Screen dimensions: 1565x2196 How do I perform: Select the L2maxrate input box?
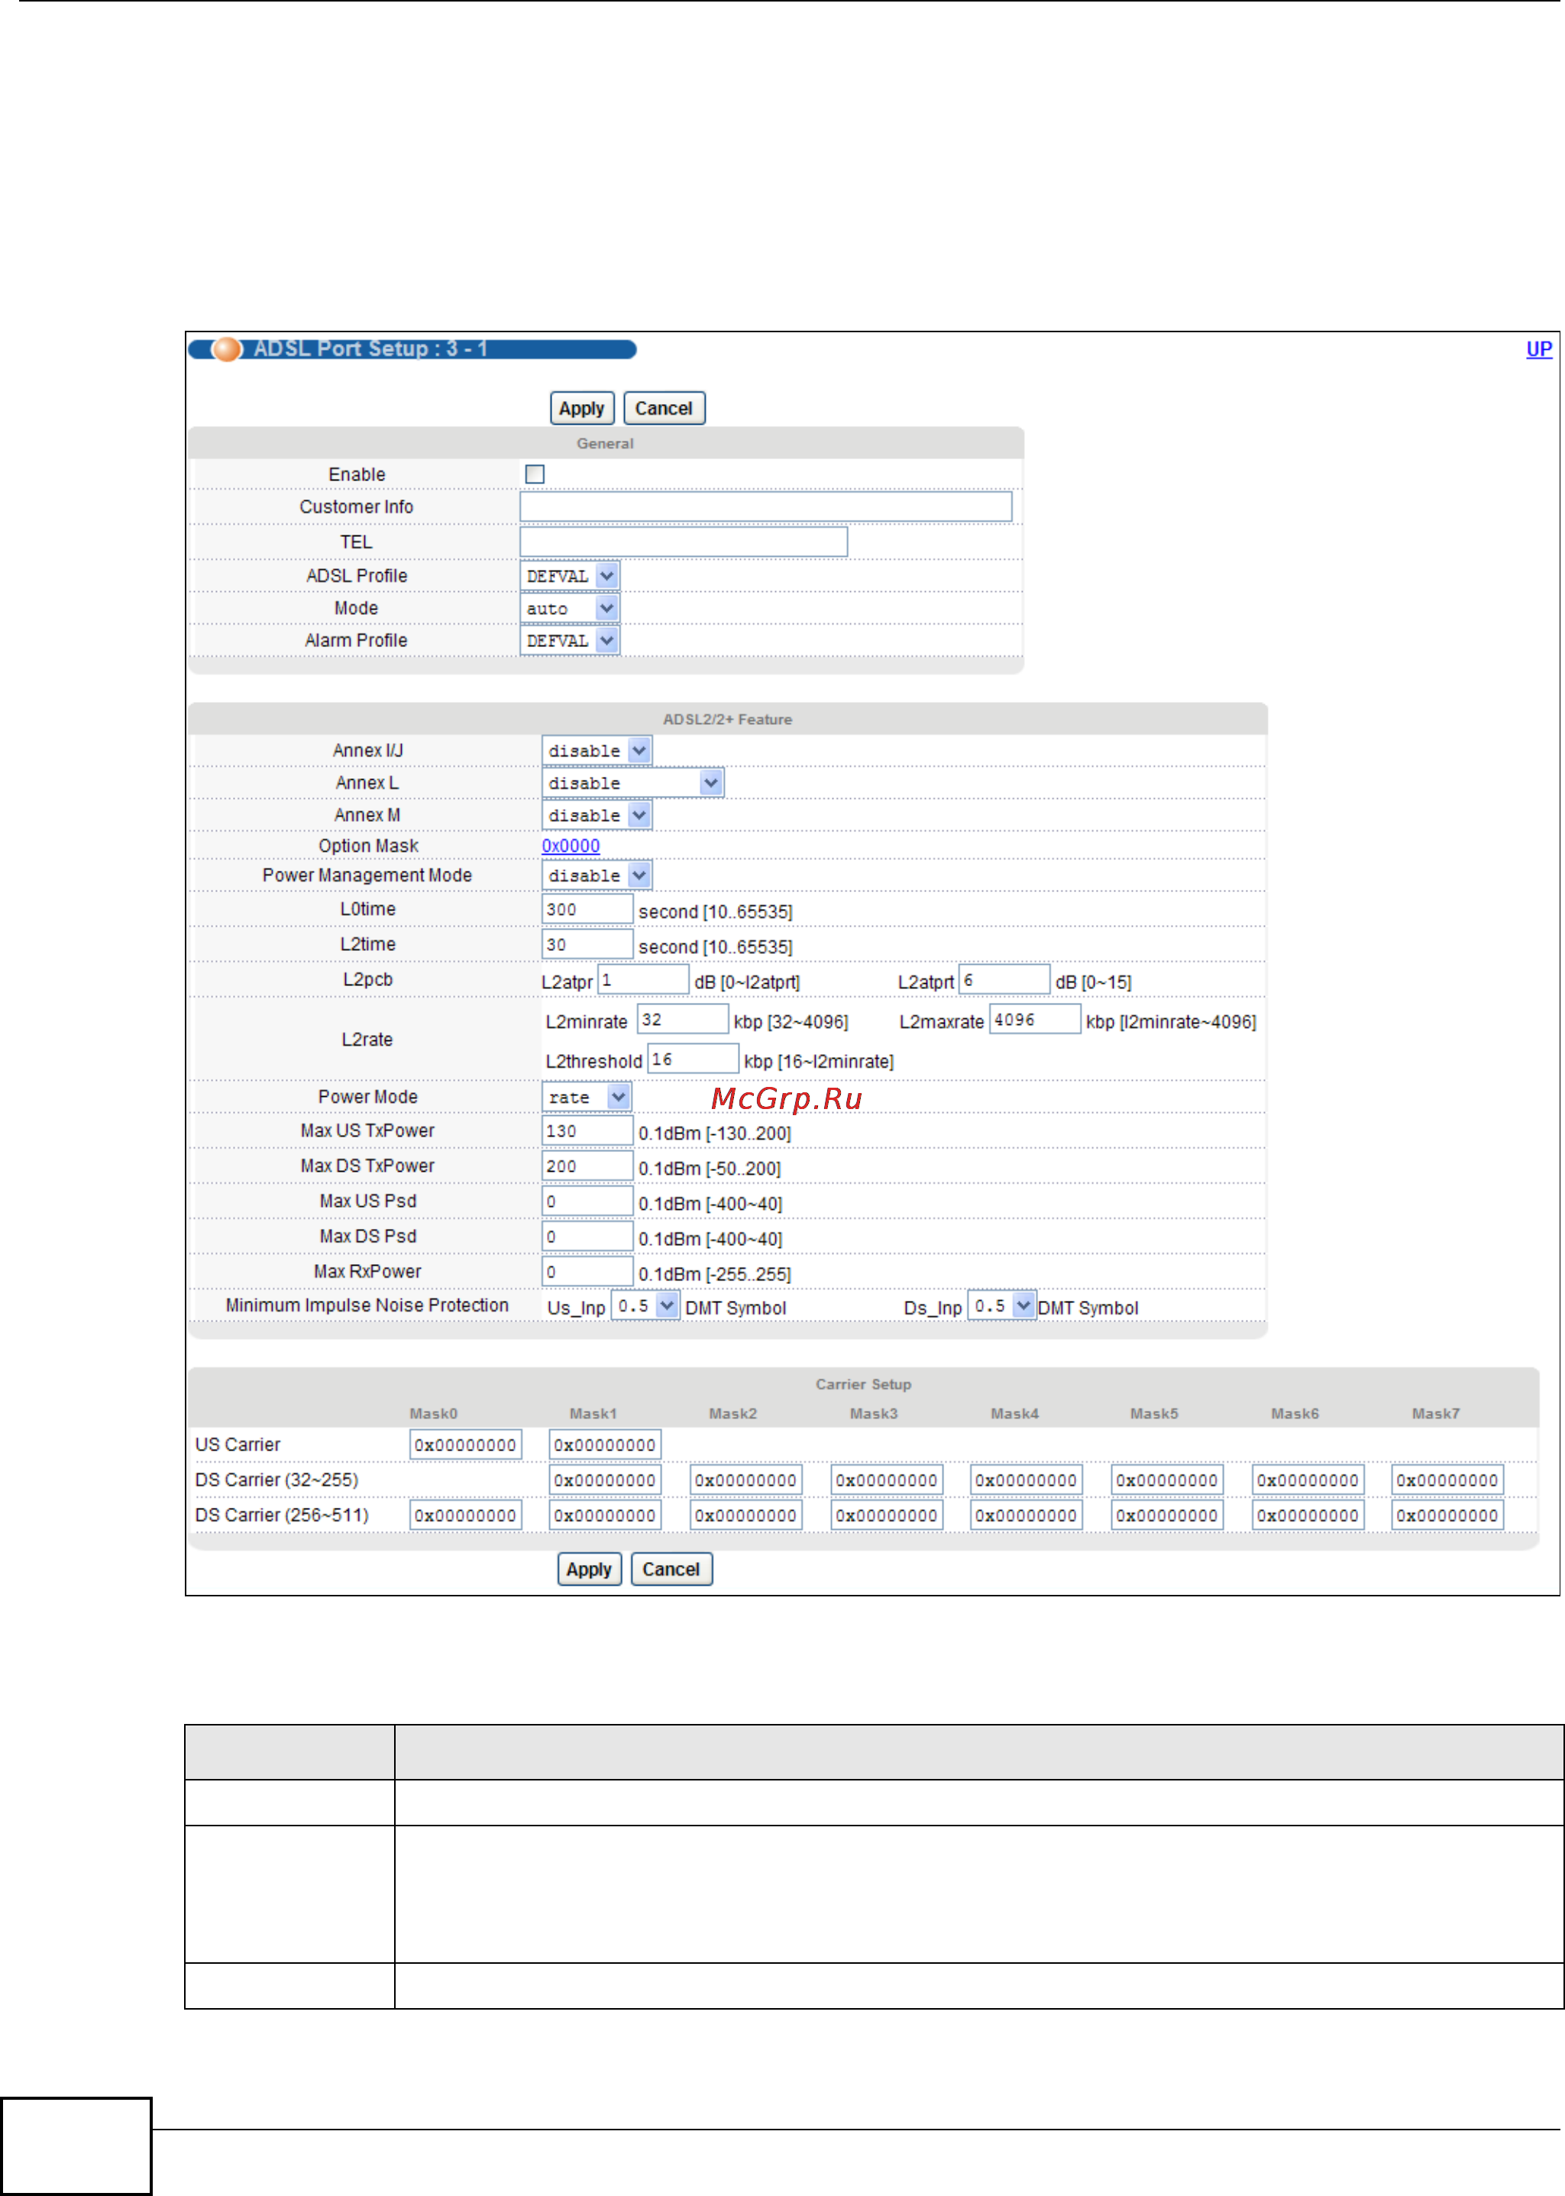(1034, 1020)
